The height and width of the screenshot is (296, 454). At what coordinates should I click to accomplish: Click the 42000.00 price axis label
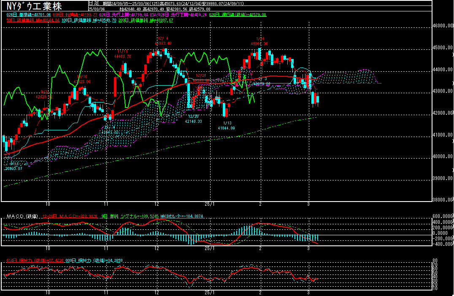point(443,113)
